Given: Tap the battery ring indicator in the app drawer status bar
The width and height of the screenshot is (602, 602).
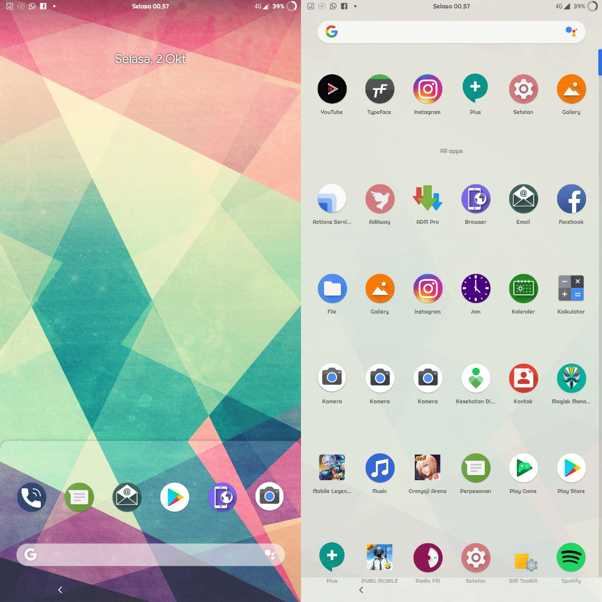Looking at the screenshot, I should point(593,6).
